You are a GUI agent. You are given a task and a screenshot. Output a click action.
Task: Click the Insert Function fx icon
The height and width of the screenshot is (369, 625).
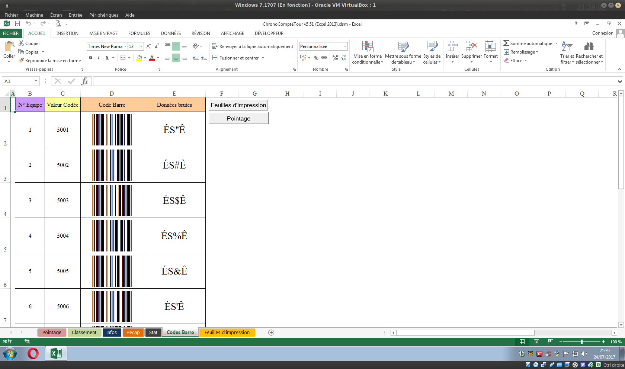pos(85,81)
